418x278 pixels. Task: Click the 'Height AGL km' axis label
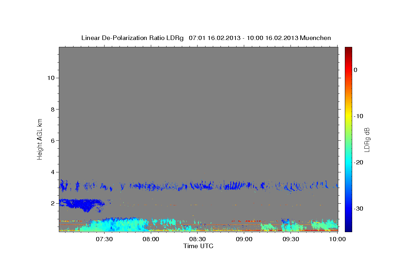[40, 139]
